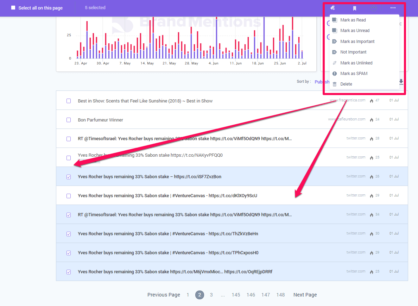Jump to last page 148

281,295
